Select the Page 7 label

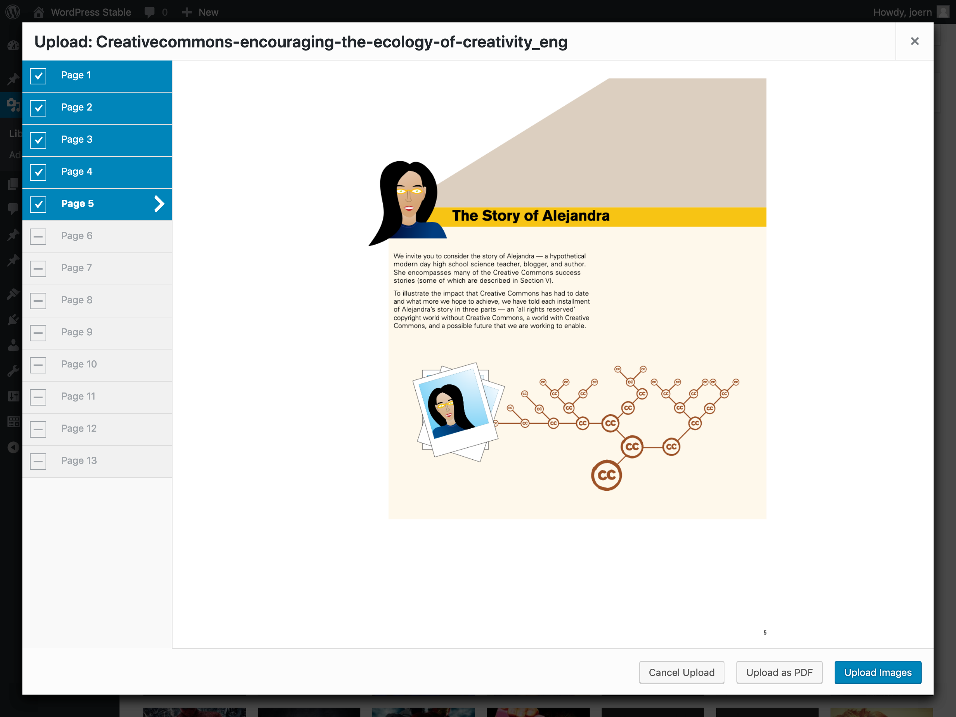(x=77, y=268)
